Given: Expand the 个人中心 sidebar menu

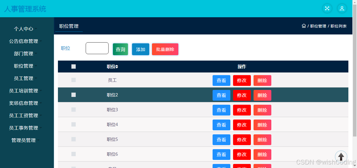Looking at the screenshot, I should [26, 29].
